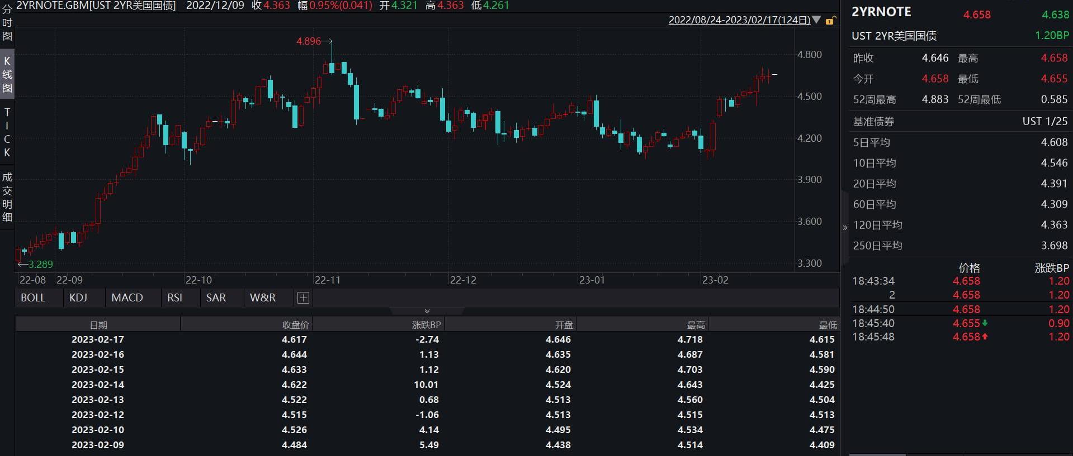Sort table by 日期 column header

tap(98, 325)
